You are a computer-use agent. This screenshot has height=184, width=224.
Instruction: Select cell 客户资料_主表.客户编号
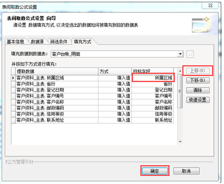(57, 96)
